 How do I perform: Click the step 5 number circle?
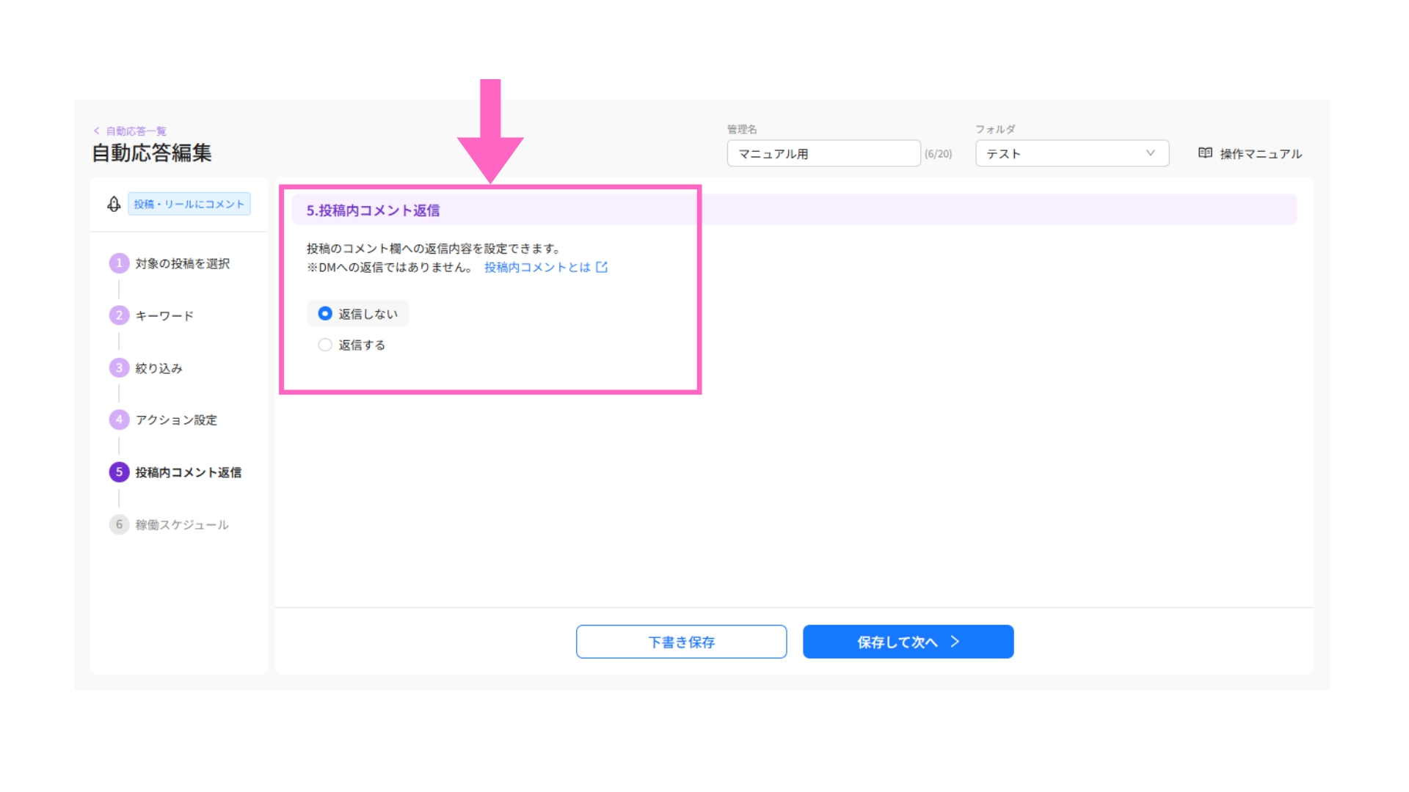(119, 472)
